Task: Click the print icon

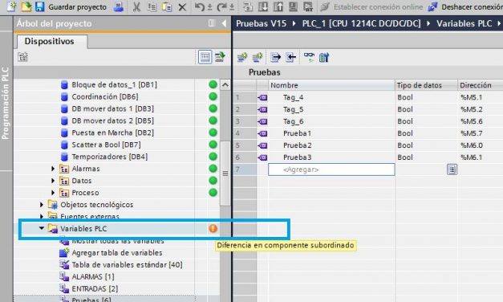Action: pos(119,6)
